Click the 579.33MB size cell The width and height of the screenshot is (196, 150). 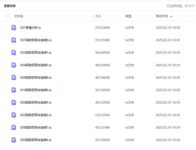click(102, 28)
